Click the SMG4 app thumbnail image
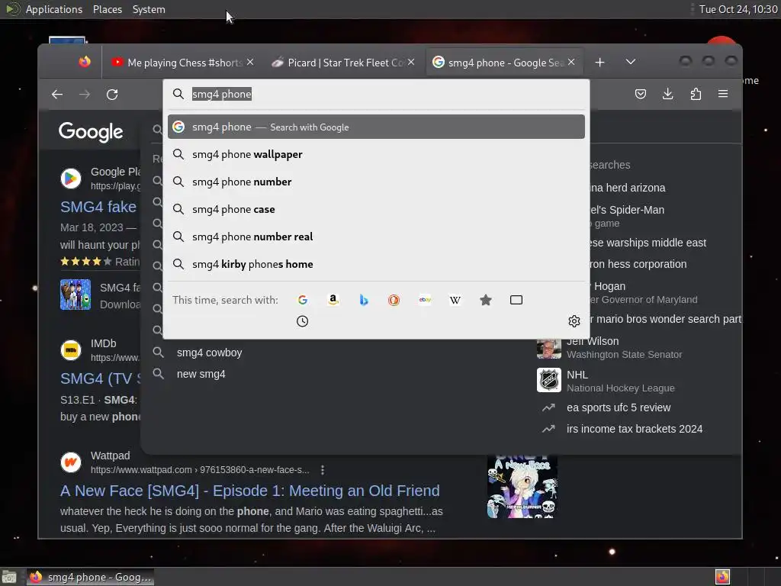 click(76, 295)
